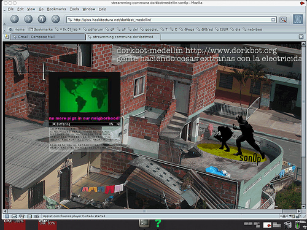
Task: Click the dorkbot-medellin www.dorkbot.org heading
Action: (x=196, y=50)
